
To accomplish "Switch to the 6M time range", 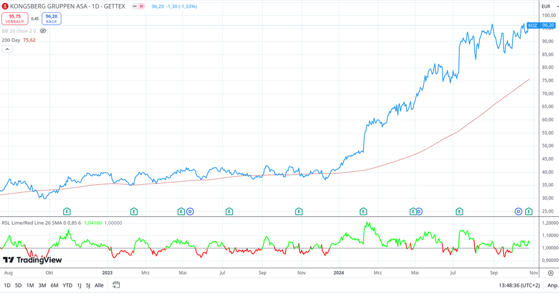I will click(x=54, y=285).
